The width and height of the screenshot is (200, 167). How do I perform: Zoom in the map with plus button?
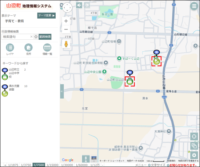[x=66, y=21]
